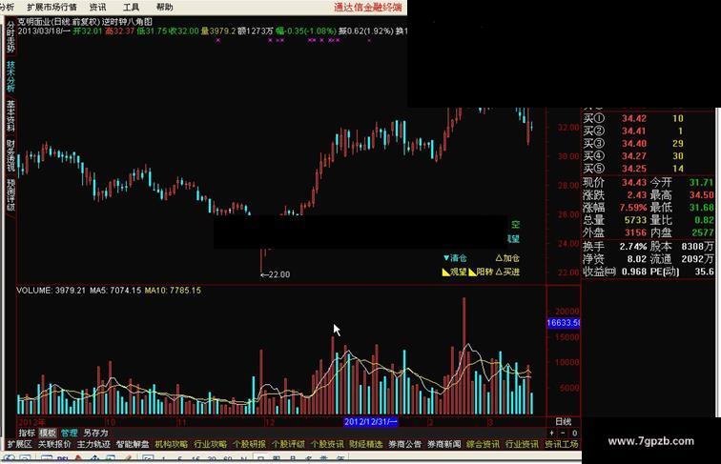Switch to the 财务透视 side tab
The image size is (721, 464).
click(10, 155)
